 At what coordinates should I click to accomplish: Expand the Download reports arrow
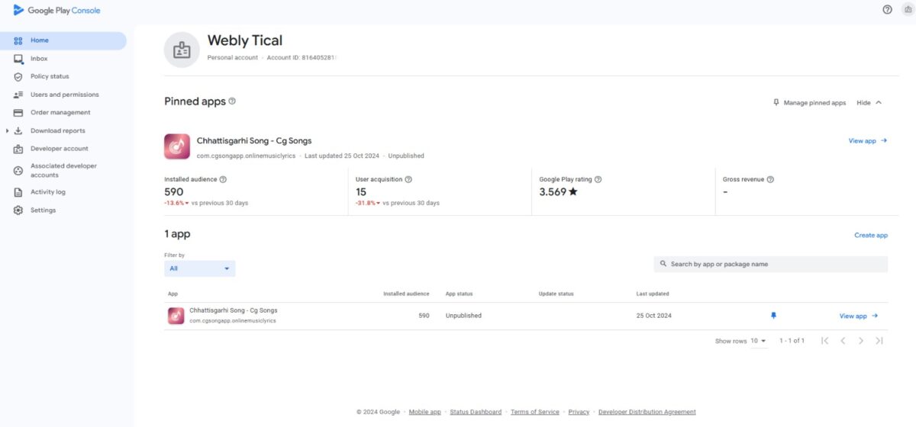[x=7, y=130]
